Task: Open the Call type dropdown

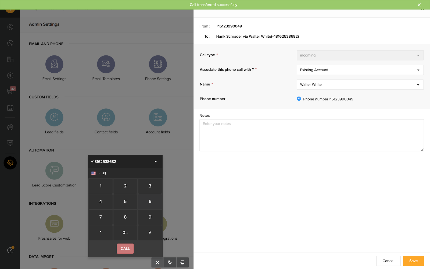Action: [x=360, y=55]
